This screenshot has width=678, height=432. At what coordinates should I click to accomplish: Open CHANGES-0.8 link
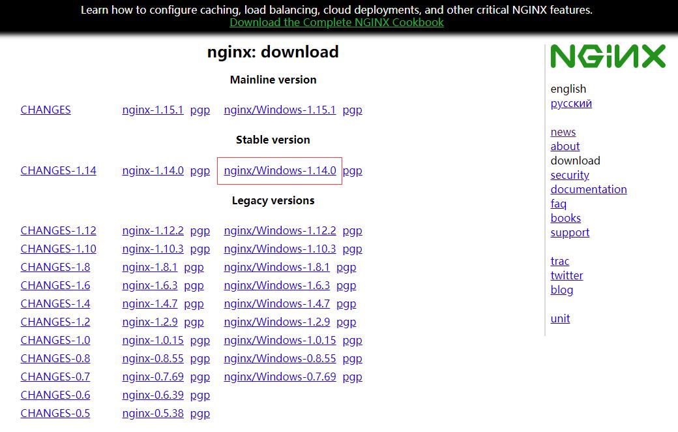[55, 358]
